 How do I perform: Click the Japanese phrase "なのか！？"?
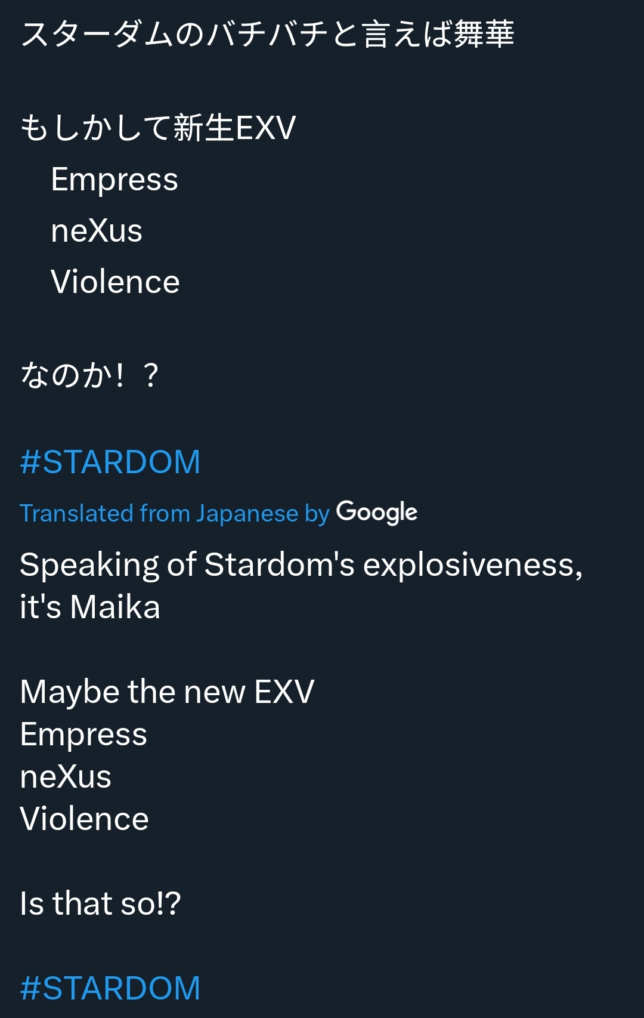point(89,375)
